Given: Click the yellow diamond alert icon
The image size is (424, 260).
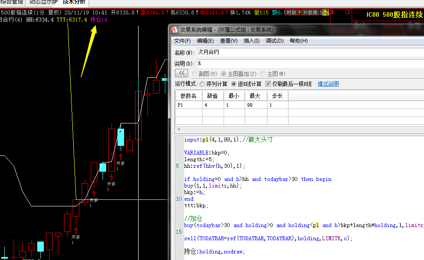Looking at the screenshot, I should tap(325, 12).
